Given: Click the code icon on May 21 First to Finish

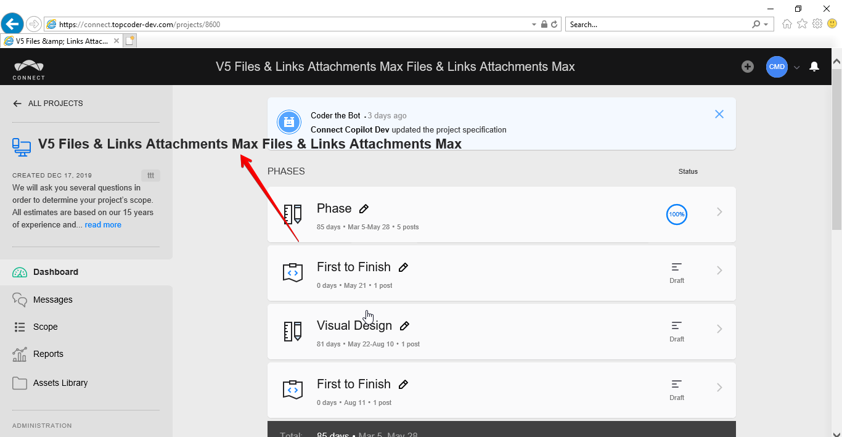Looking at the screenshot, I should (293, 272).
